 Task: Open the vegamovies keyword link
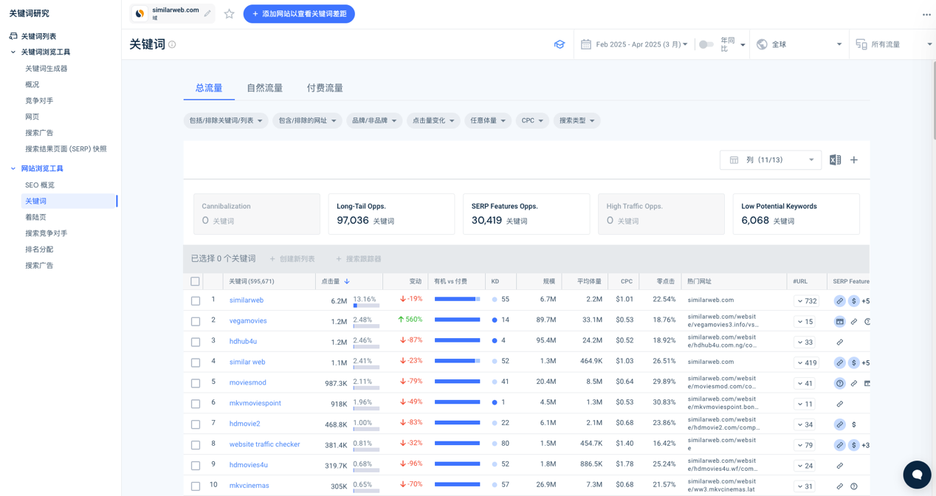(248, 321)
